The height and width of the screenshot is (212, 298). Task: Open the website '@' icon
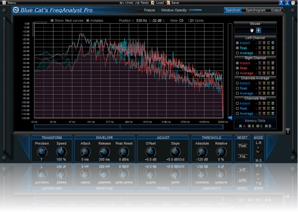293,3
